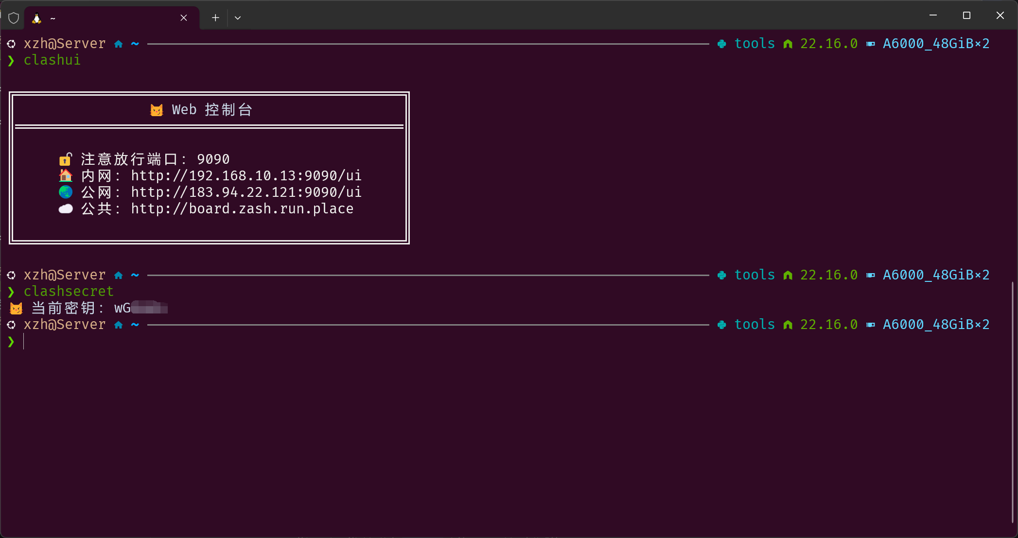
Task: Open a new terminal tab
Action: coord(215,18)
